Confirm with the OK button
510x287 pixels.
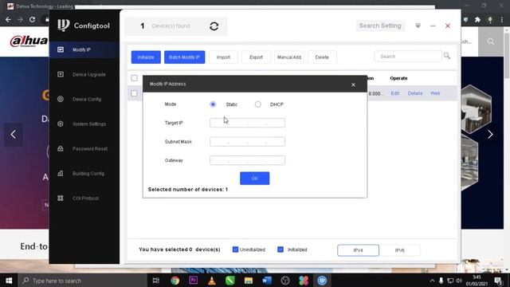pyautogui.click(x=255, y=179)
